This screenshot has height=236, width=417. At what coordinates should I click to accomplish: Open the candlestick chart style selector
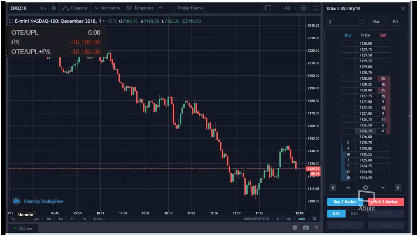(x=54, y=8)
